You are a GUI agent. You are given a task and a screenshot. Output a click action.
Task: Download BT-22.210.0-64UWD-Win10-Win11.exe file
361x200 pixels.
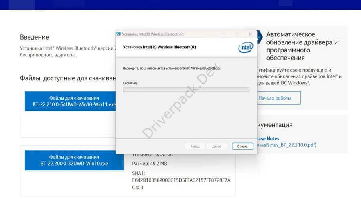[x=70, y=101]
